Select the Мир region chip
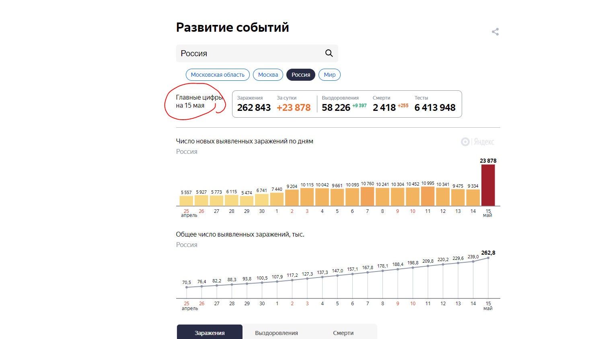 329,75
